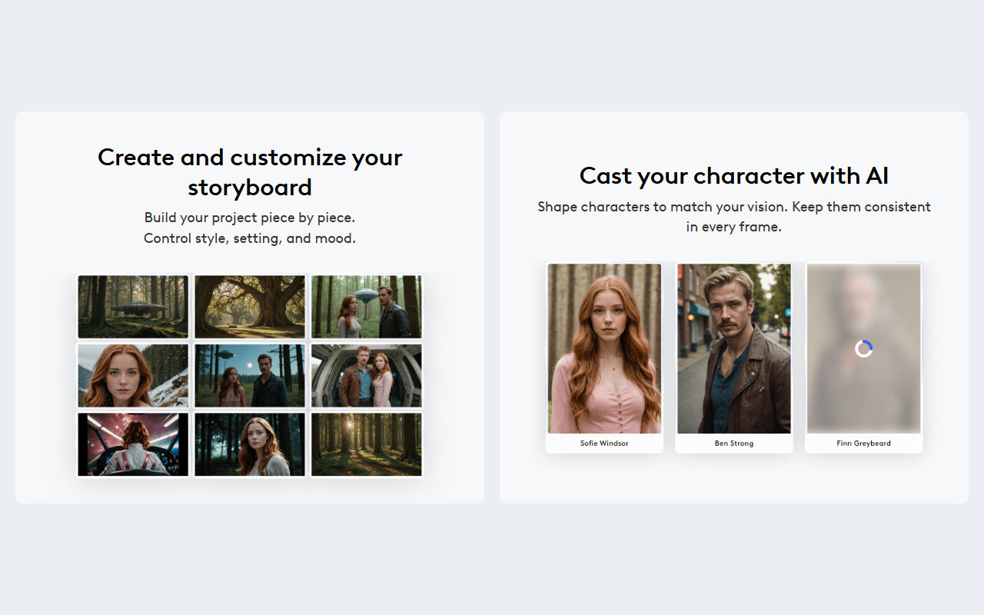Open the couple with hovering saucer forest frame
Screen dimensions: 984x615
click(367, 307)
